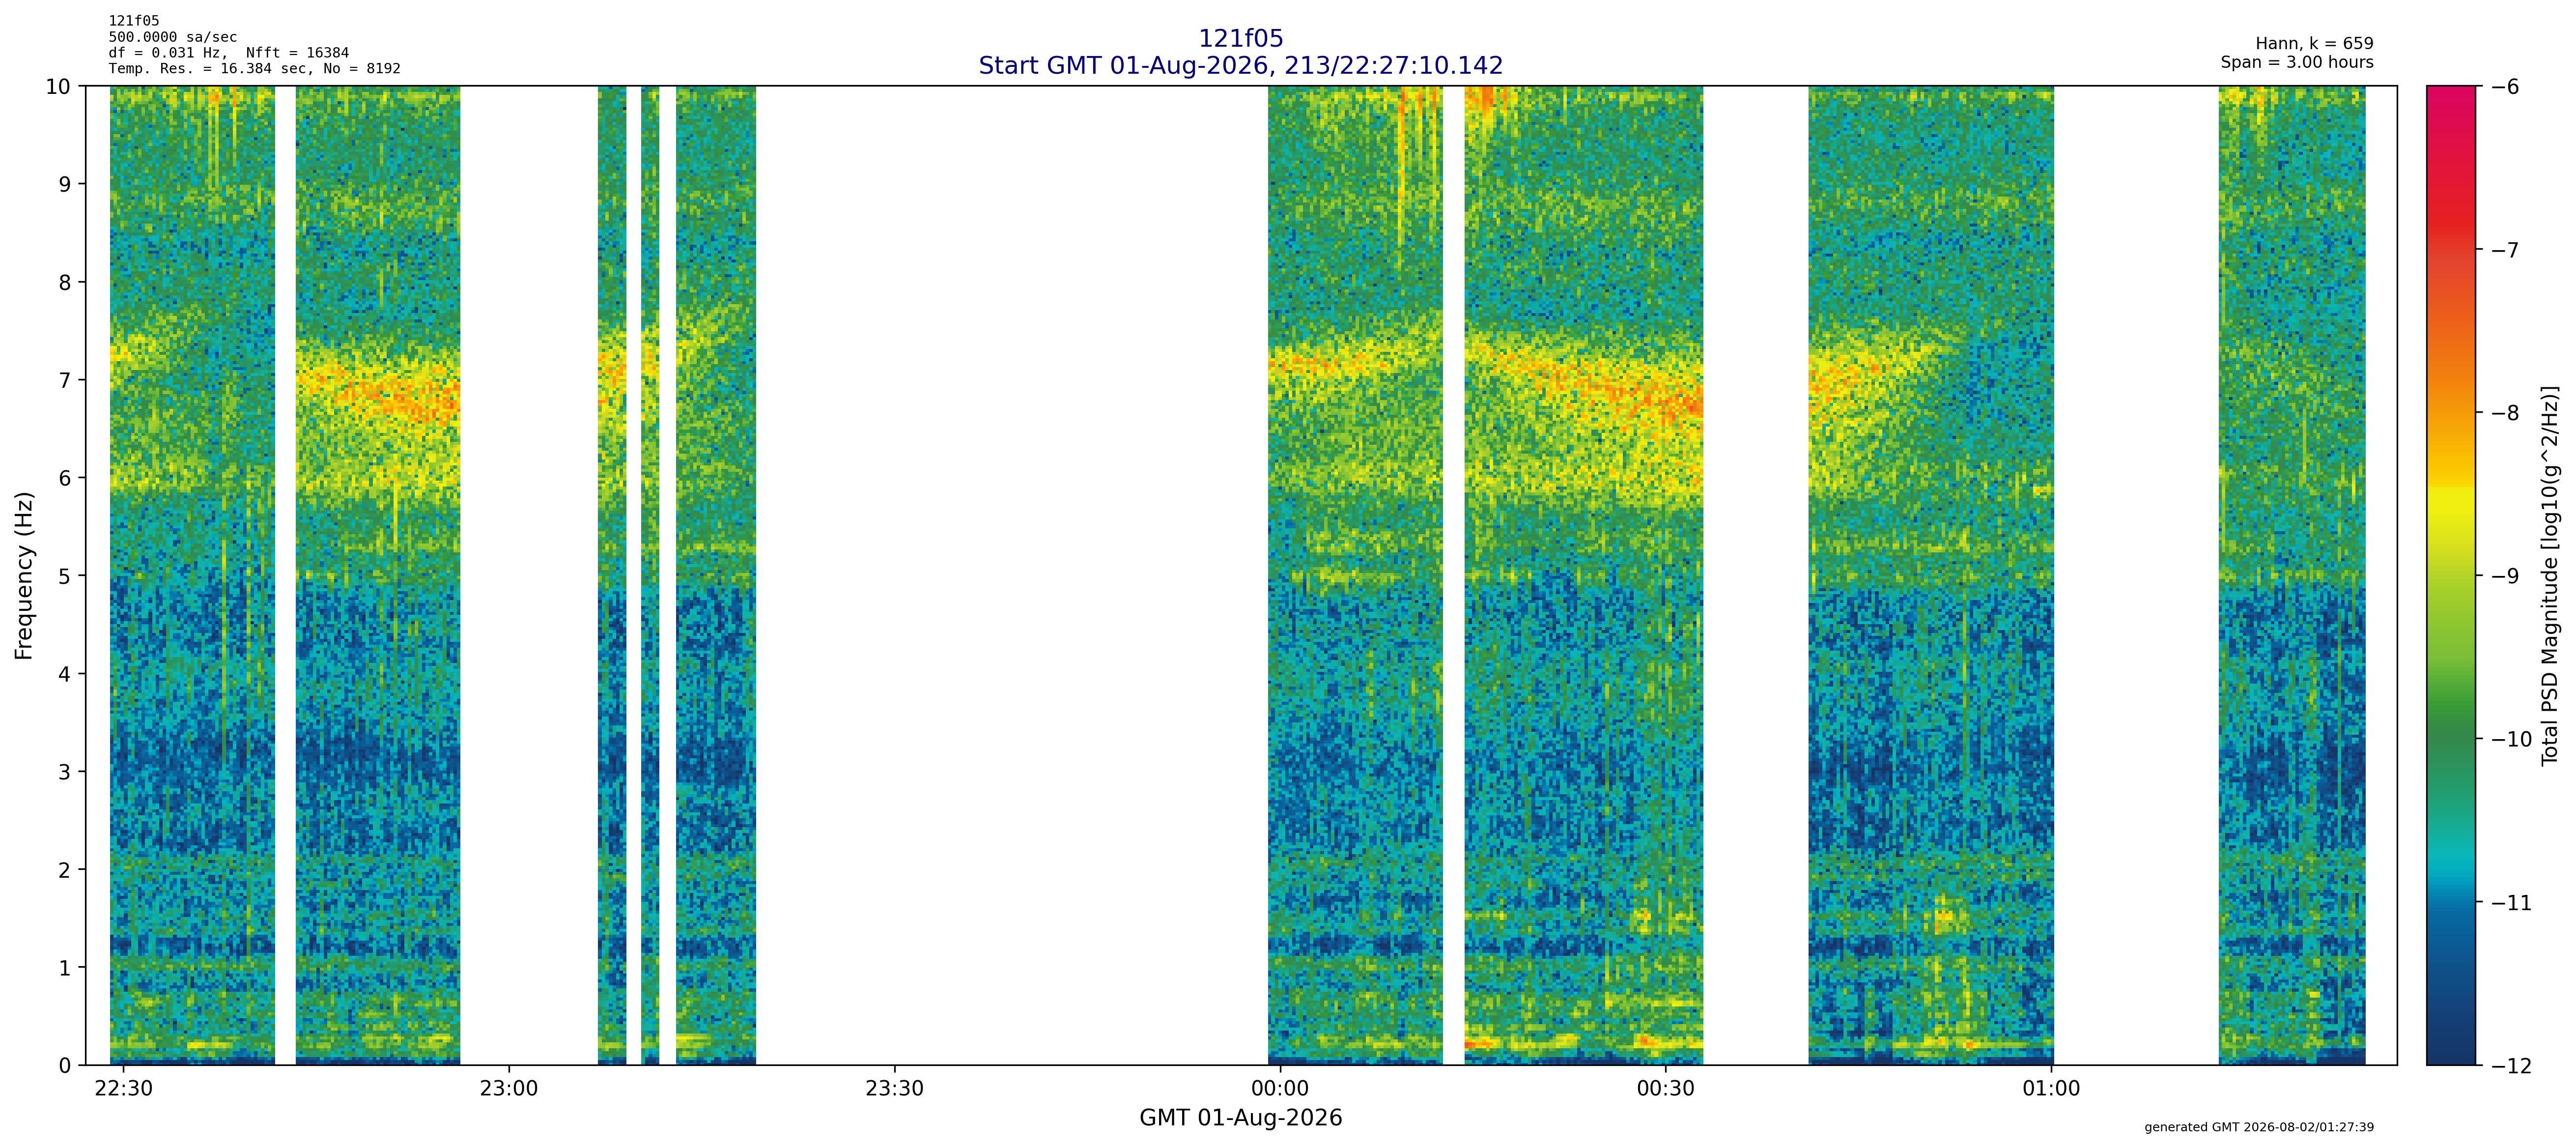Screen dimensions: 2576x1148
Task: Click the colorbar tick label "−12"
Action: click(2511, 1066)
